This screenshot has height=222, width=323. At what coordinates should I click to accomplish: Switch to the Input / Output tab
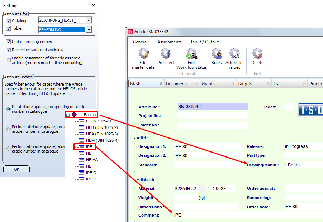pos(205,42)
